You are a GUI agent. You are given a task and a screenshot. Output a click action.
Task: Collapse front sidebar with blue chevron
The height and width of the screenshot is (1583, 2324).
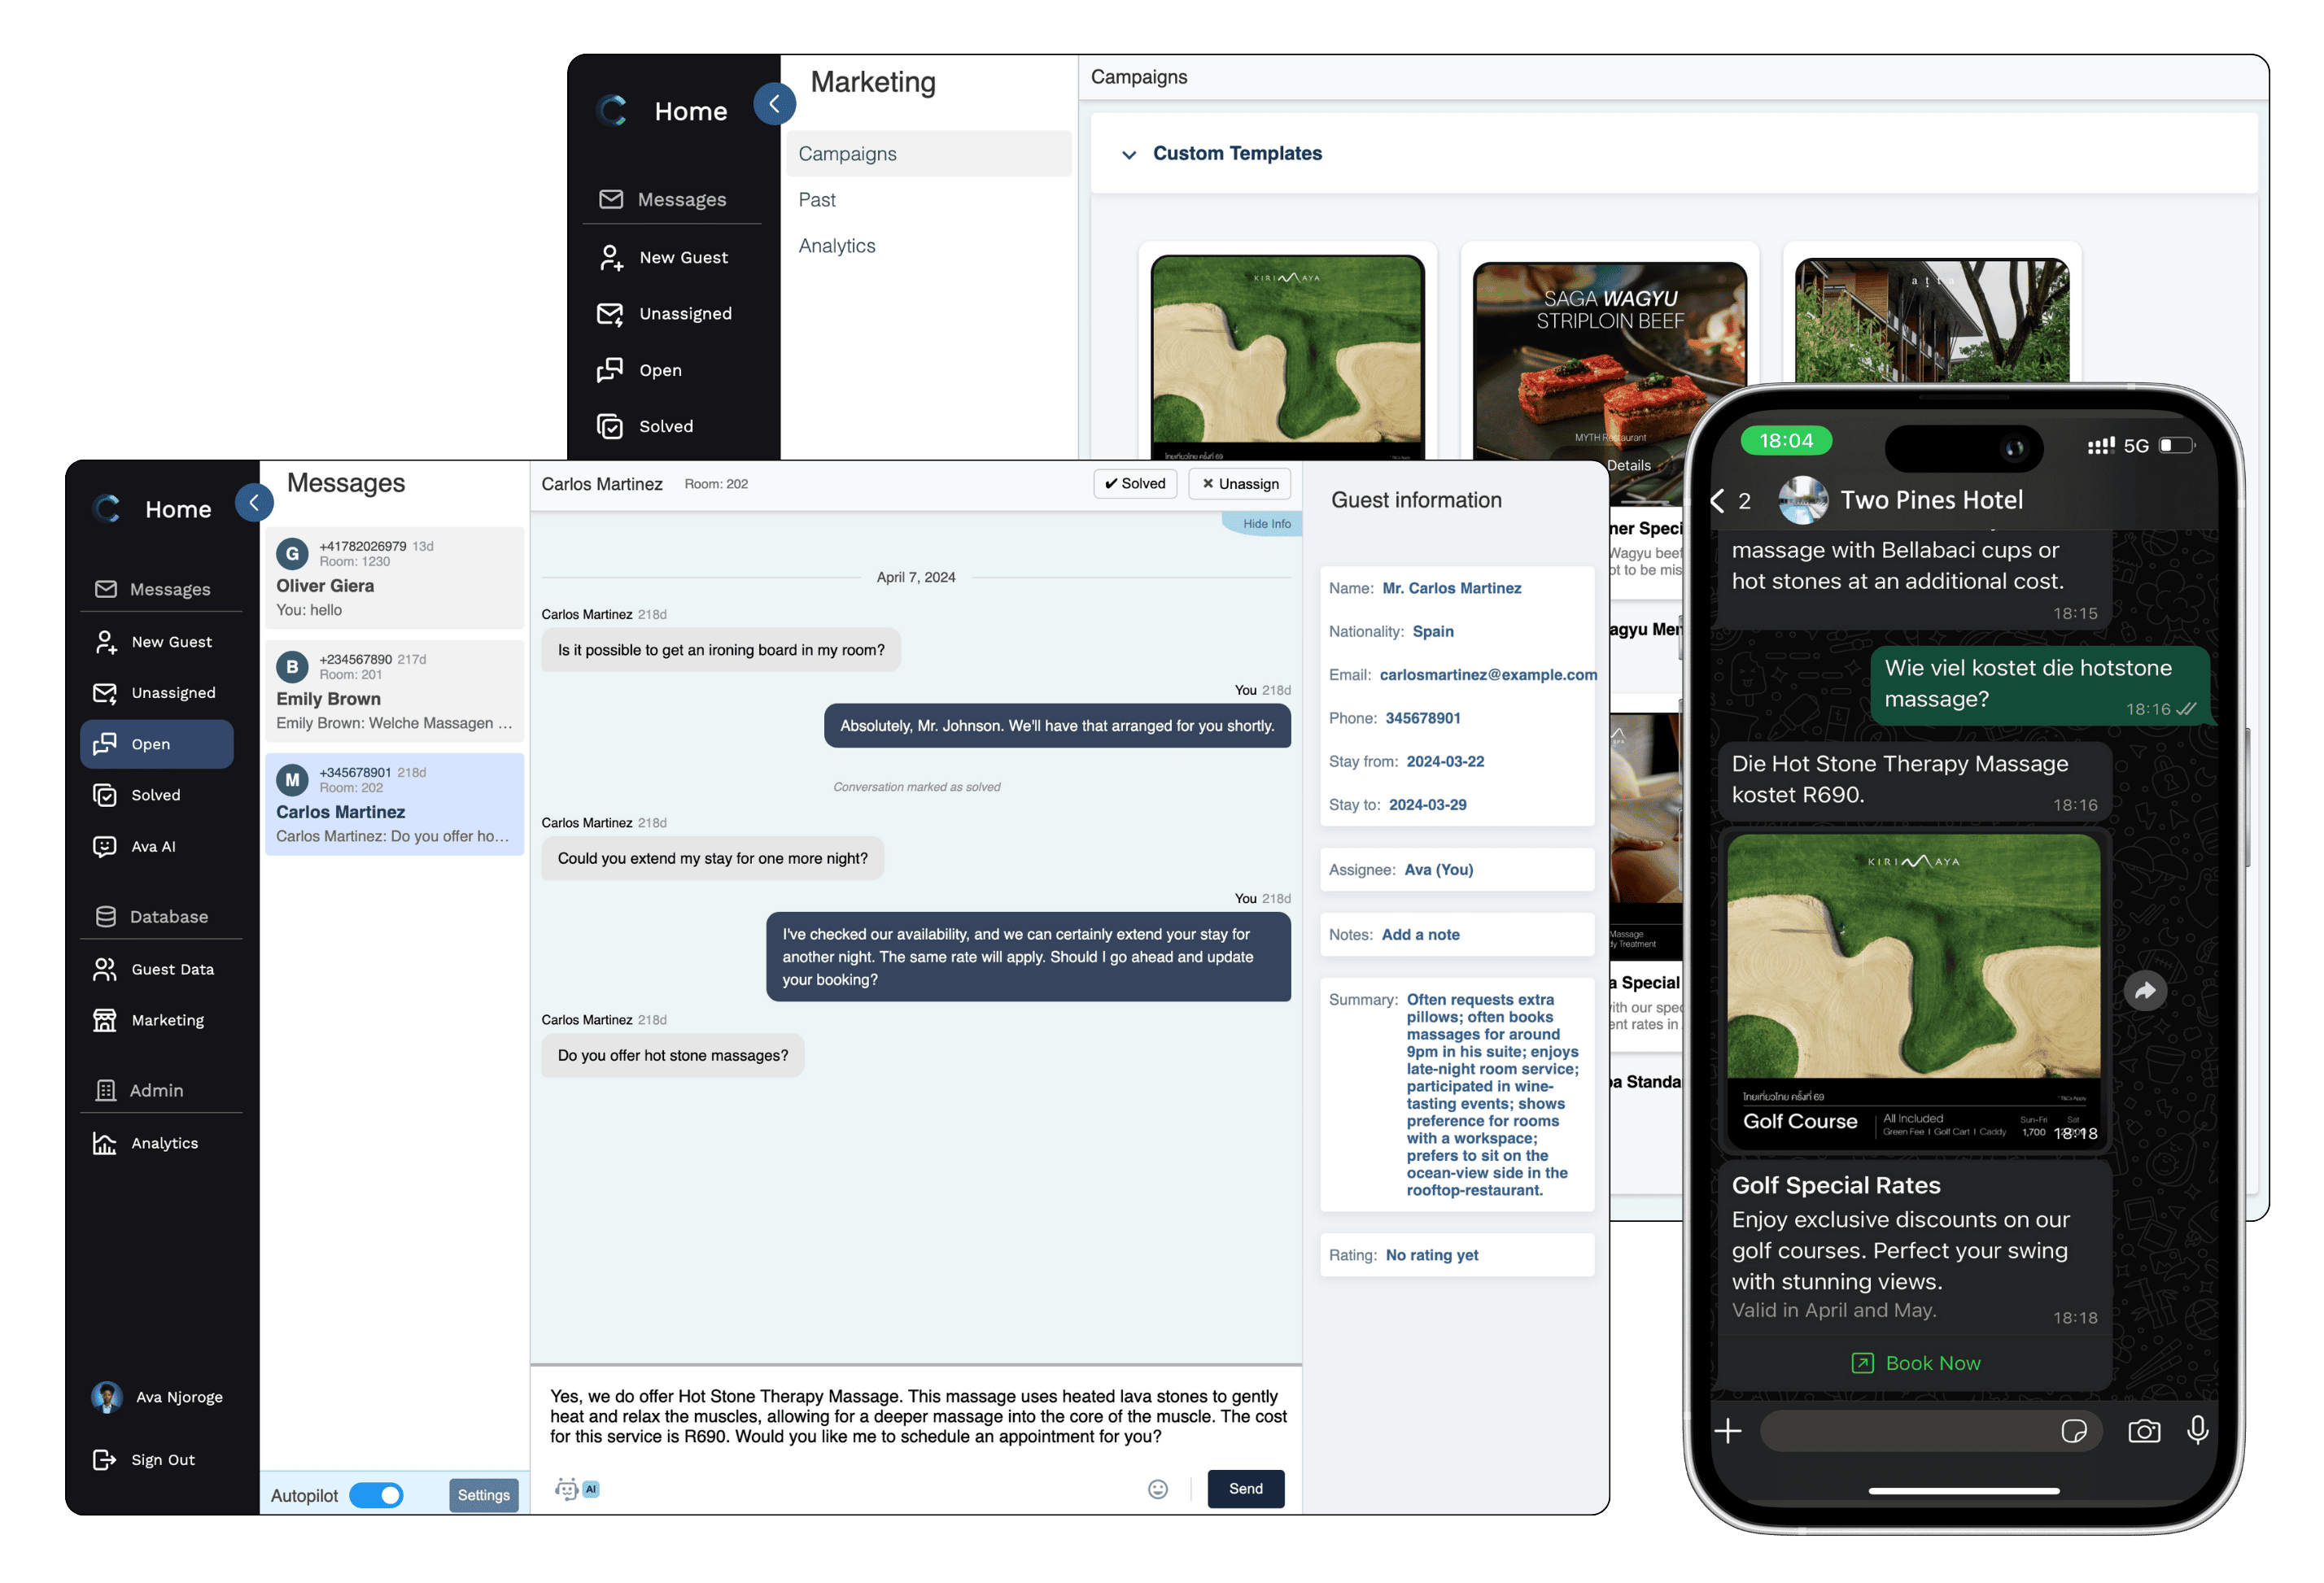tap(254, 503)
